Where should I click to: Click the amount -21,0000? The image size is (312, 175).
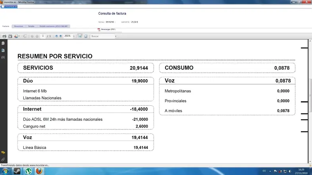point(140,120)
